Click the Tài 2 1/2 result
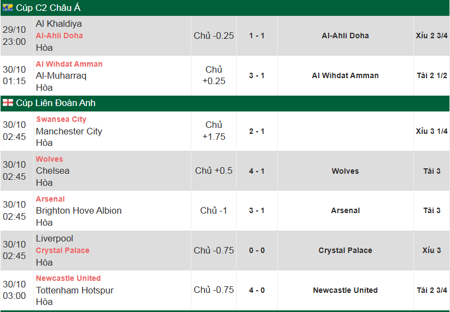 (431, 75)
